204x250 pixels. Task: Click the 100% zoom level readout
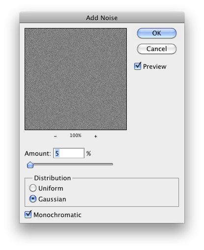click(x=76, y=136)
